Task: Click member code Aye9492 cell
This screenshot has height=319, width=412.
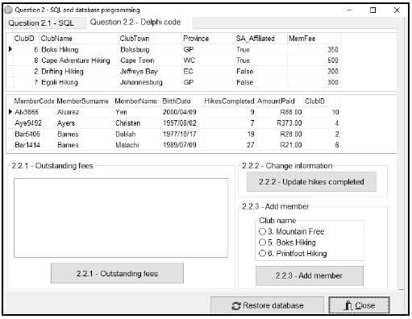Action: coord(35,123)
